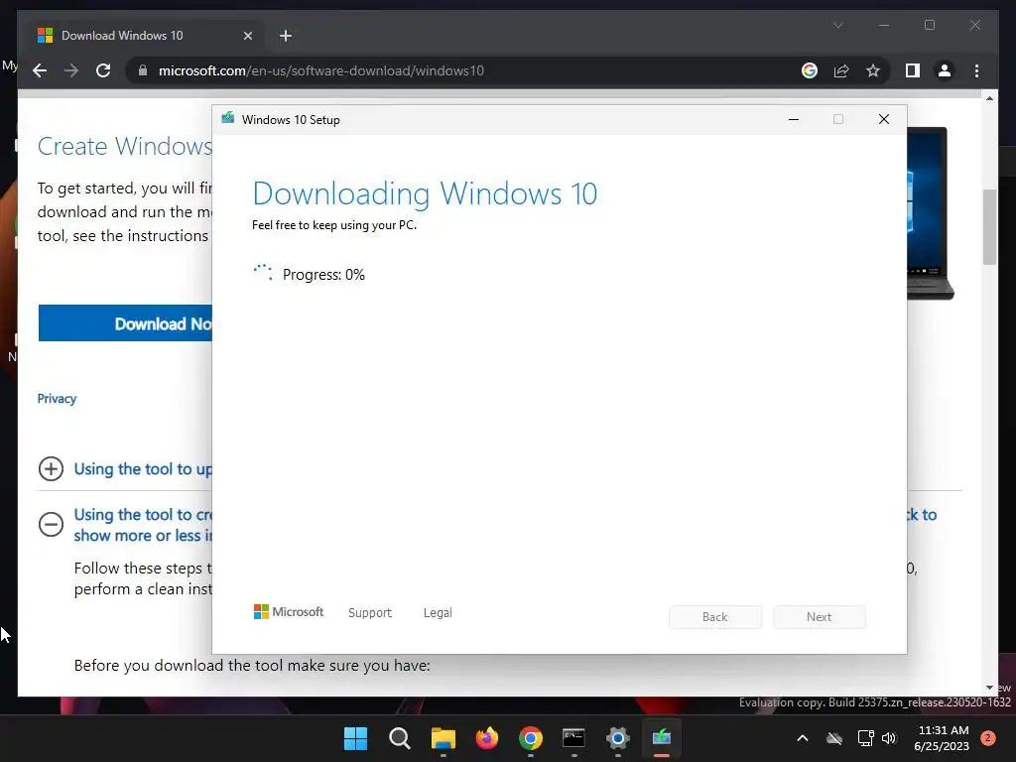Click the Download Now button
Screen dimensions: 1016x762
click(125, 323)
